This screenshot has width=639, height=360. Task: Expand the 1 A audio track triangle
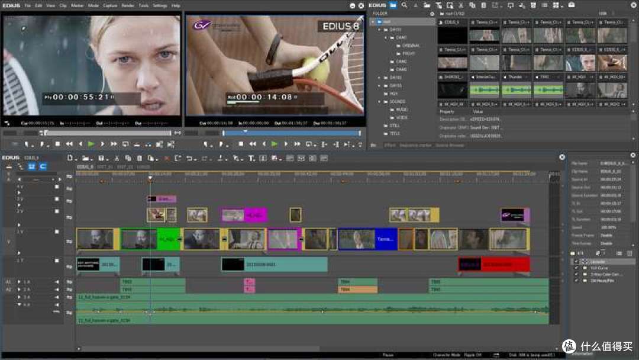click(x=19, y=282)
